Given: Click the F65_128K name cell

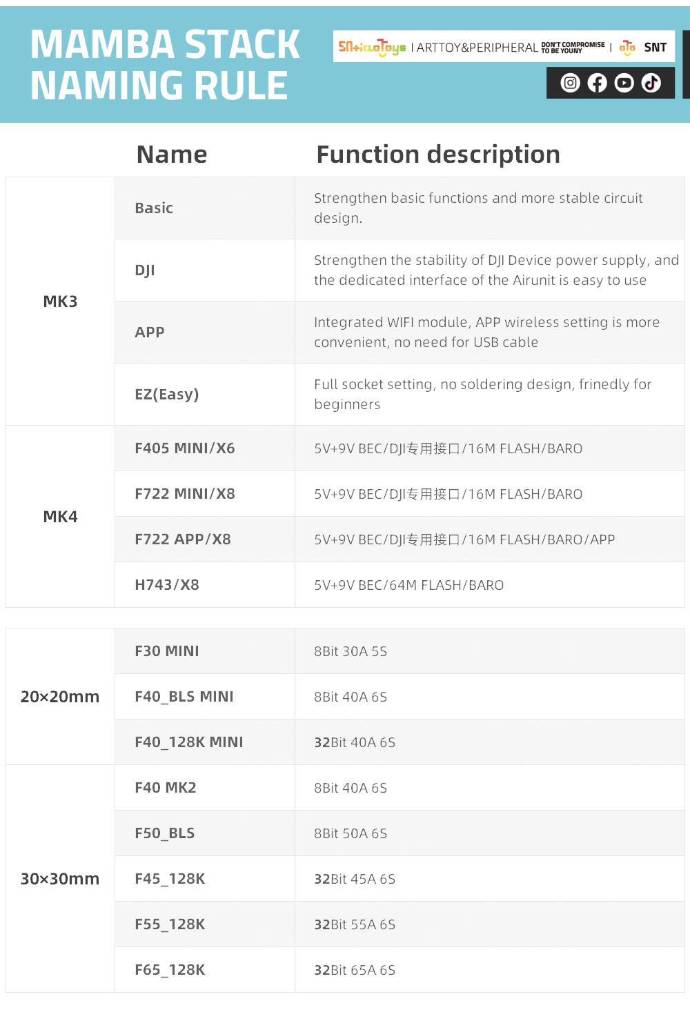Looking at the screenshot, I should pyautogui.click(x=170, y=970).
